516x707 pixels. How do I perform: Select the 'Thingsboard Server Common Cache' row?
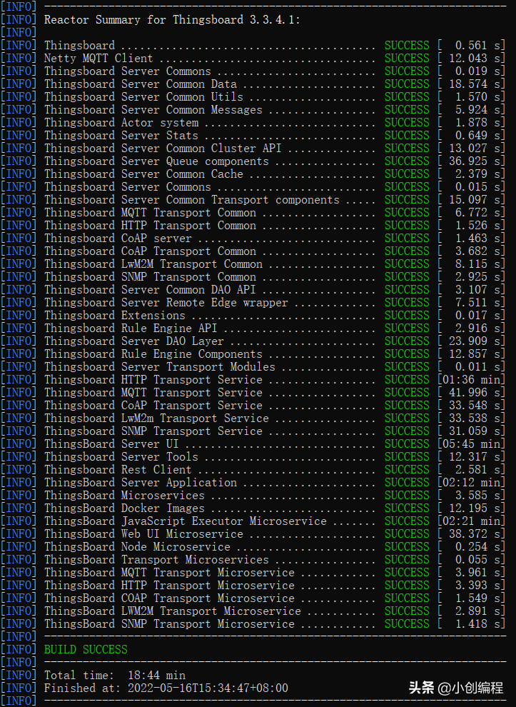coord(253,174)
